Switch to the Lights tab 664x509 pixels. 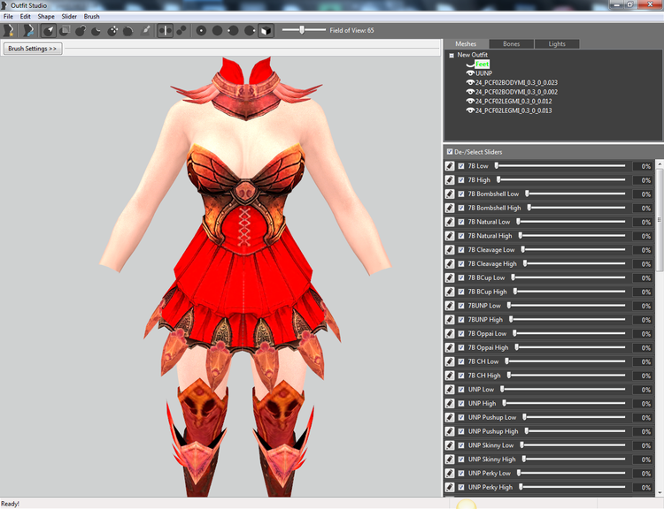[x=557, y=44]
